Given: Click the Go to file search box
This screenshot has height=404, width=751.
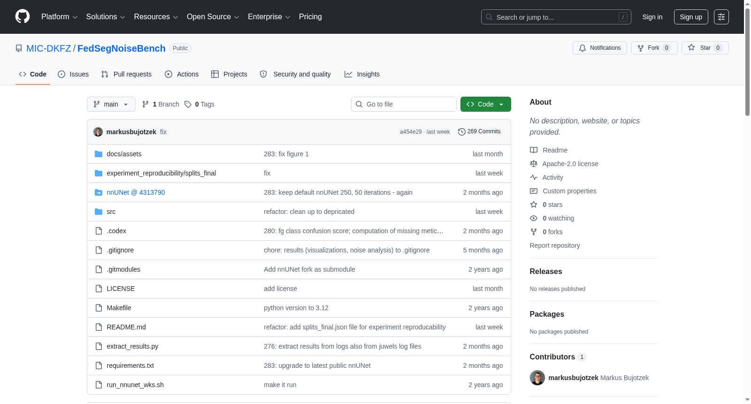Looking at the screenshot, I should click(404, 104).
